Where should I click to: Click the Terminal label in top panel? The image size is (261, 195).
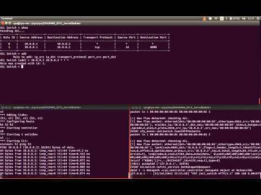(x=7, y=18)
